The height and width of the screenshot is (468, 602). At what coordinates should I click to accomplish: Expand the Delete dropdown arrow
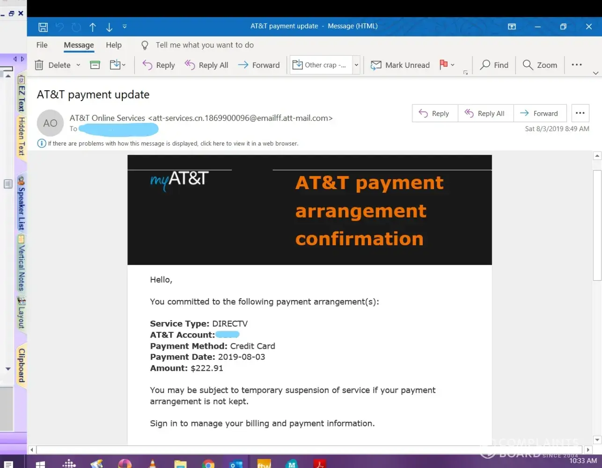click(78, 65)
